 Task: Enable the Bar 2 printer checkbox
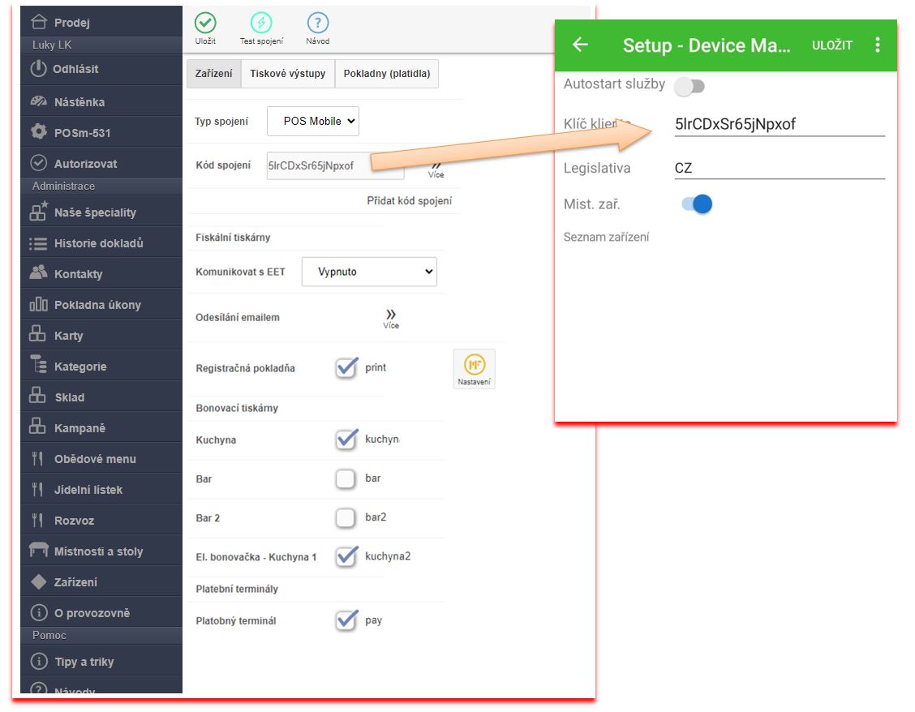tap(346, 517)
